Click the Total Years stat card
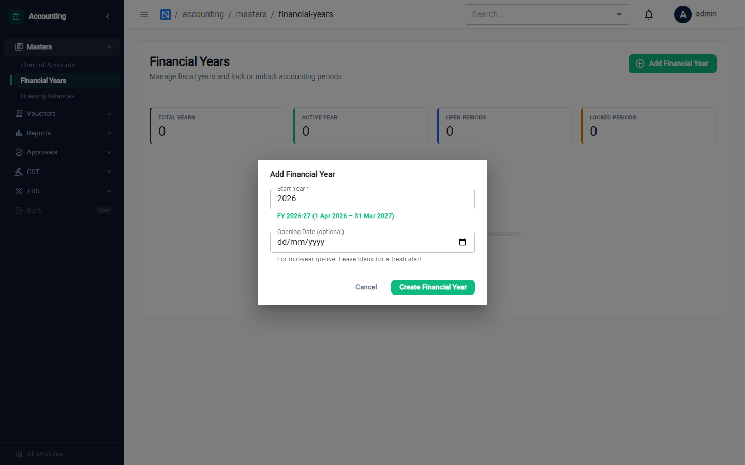This screenshot has height=465, width=745. pyautogui.click(x=217, y=126)
